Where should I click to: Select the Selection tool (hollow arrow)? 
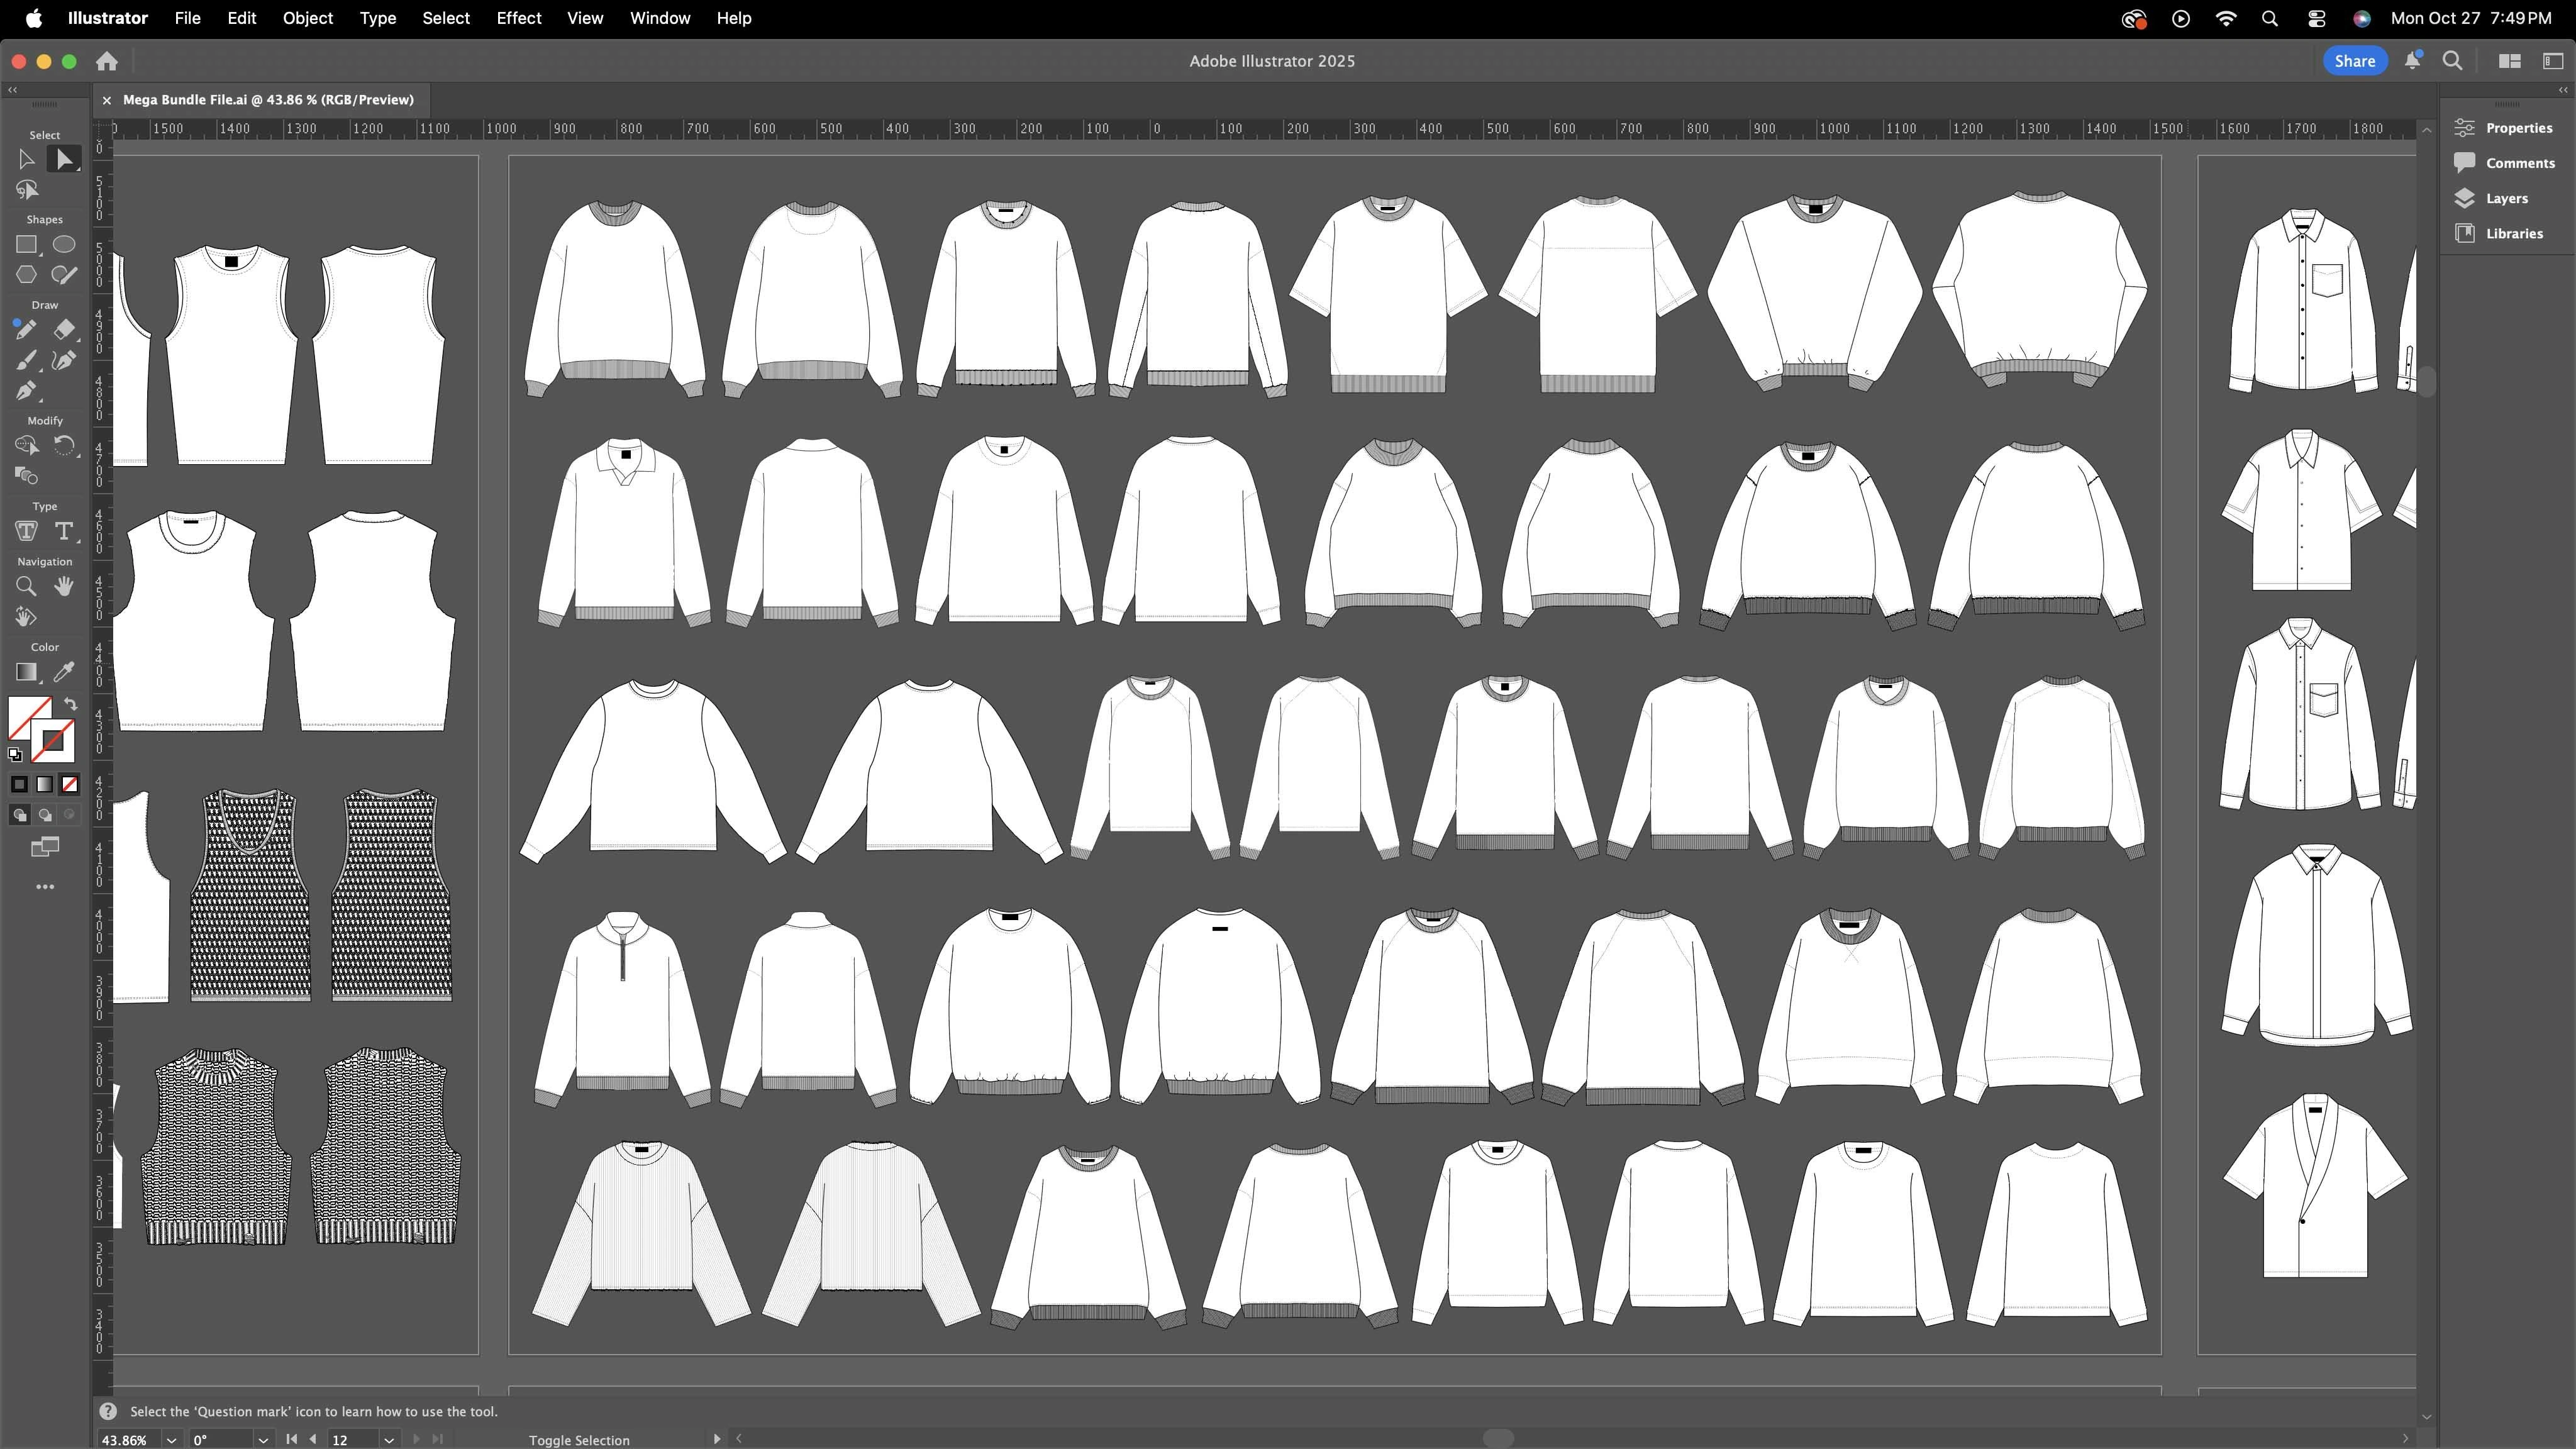26,159
